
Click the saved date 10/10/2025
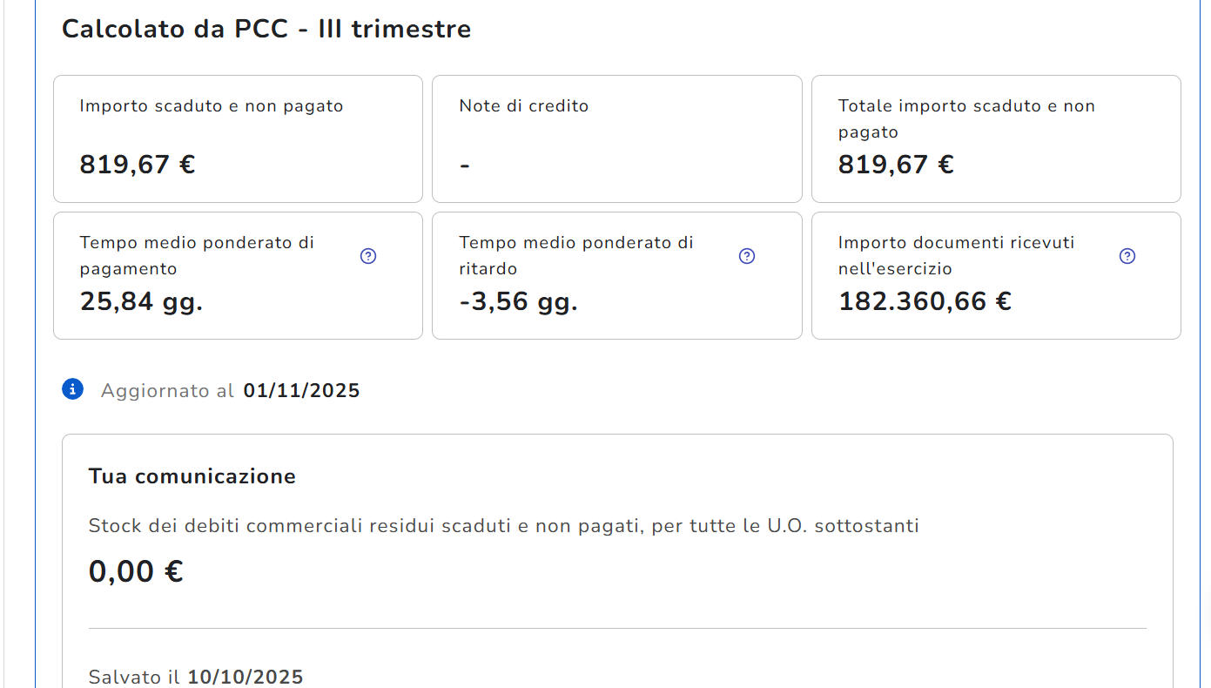pyautogui.click(x=246, y=677)
